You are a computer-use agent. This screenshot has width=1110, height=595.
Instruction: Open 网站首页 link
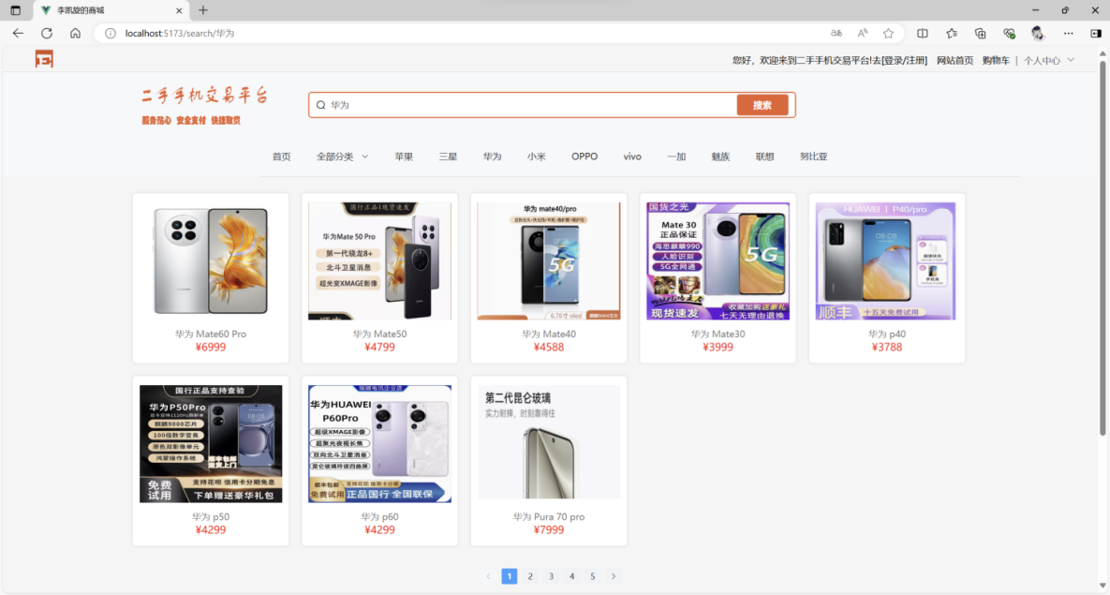[955, 60]
